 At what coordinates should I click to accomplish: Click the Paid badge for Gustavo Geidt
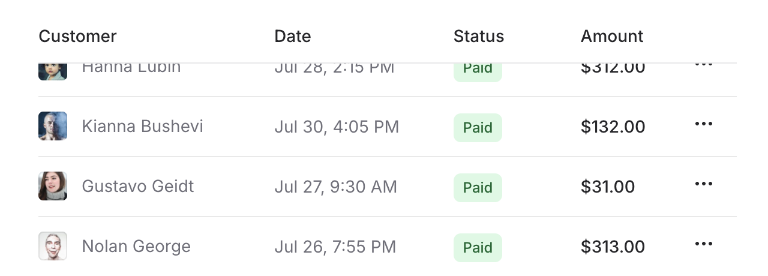[x=478, y=188]
